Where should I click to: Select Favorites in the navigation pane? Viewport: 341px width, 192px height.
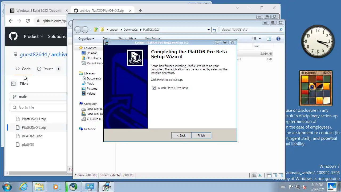pyautogui.click(x=90, y=48)
